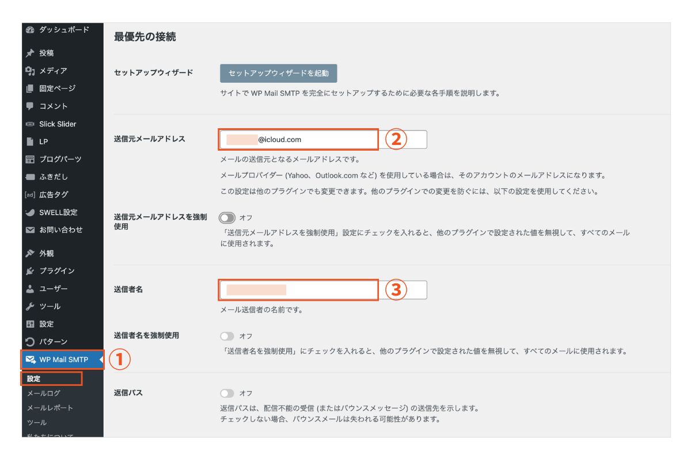This screenshot has height=460, width=691.
Task: Click the Tools wrench icon
Action: (31, 306)
